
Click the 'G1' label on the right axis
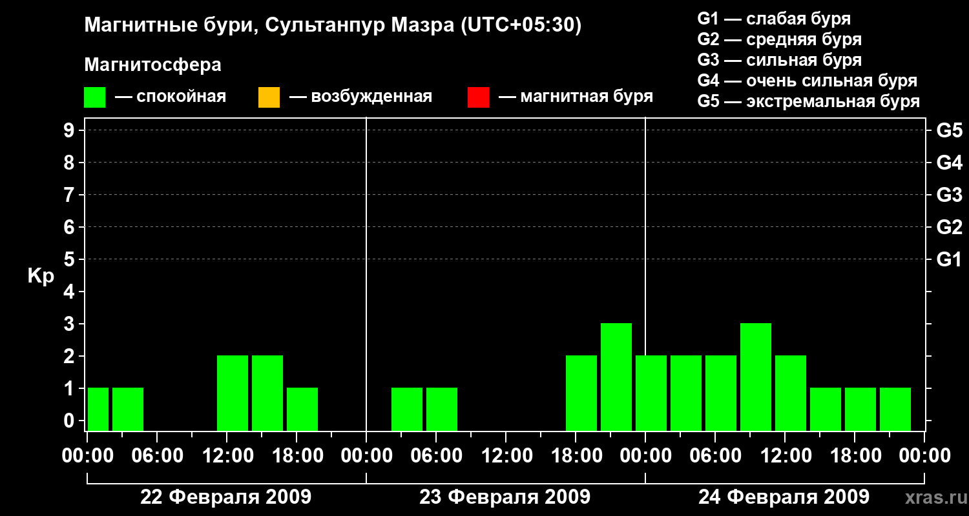pos(950,259)
